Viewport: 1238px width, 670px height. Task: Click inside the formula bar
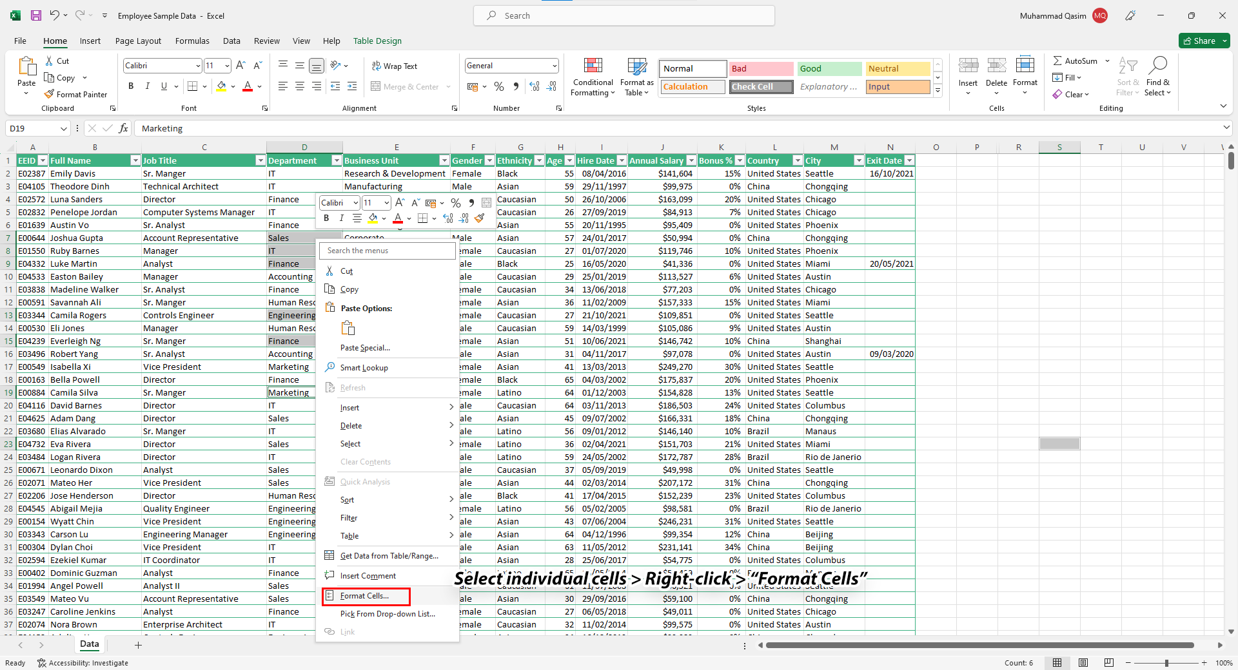tap(387, 128)
